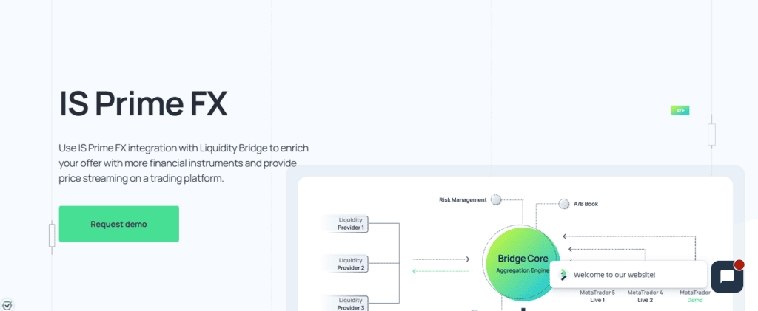Click the MetaTrader 4 Live 2 label
Viewport: 758px width, 311px height.
coord(645,296)
